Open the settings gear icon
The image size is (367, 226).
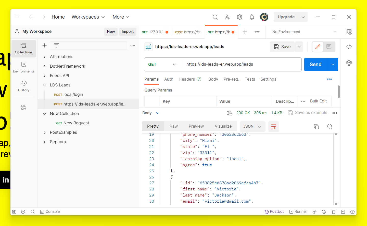[x=240, y=17]
